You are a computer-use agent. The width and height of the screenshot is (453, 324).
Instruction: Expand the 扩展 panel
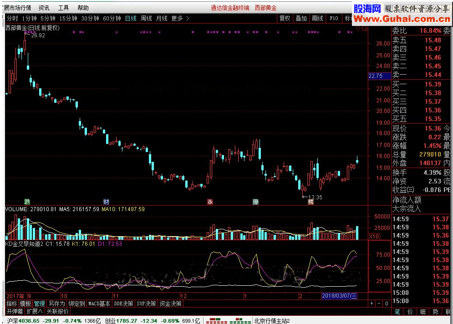pos(35,312)
